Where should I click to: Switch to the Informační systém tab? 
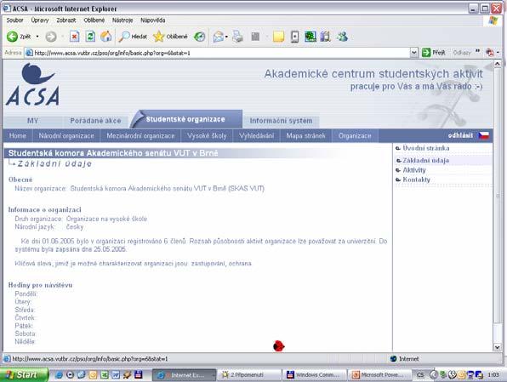[x=281, y=121]
